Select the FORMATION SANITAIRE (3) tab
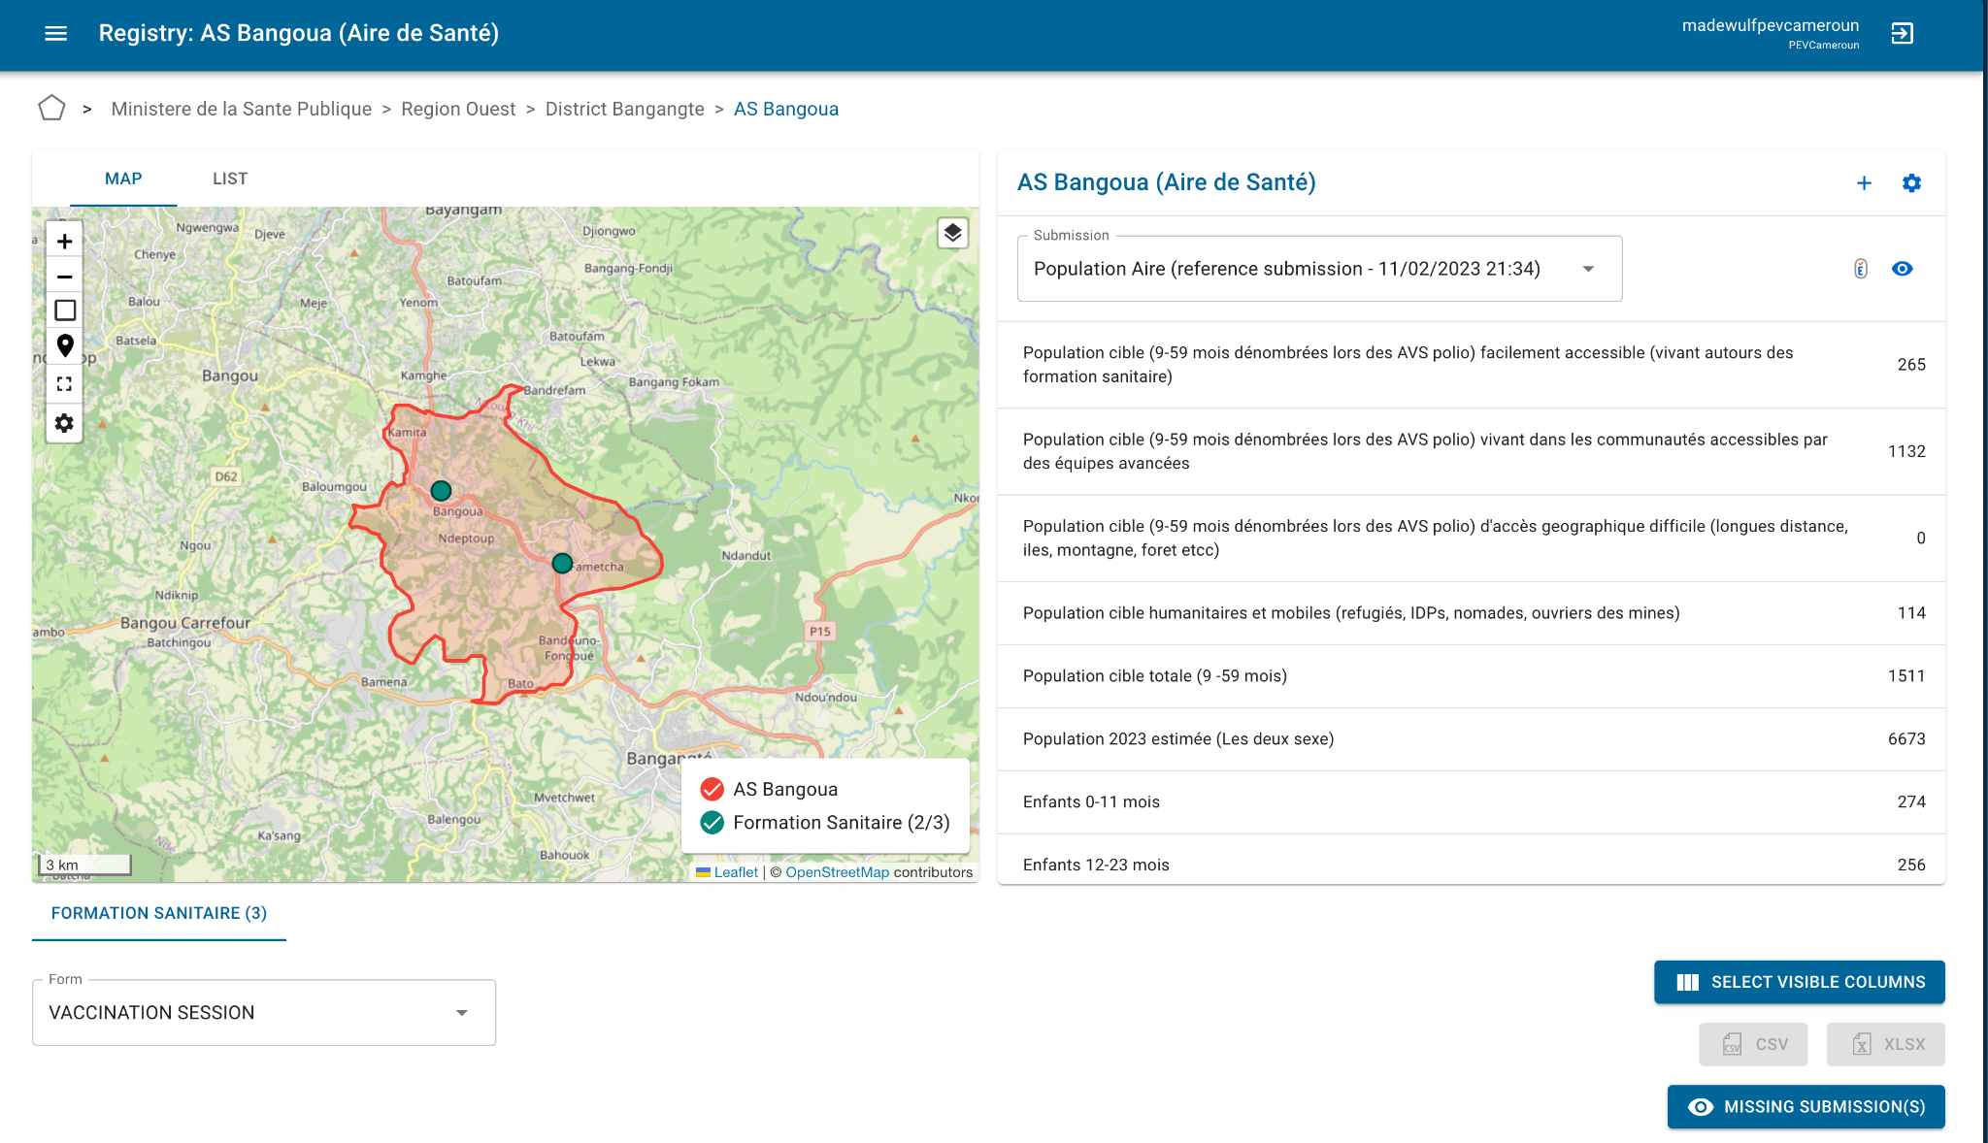This screenshot has height=1143, width=1988. click(x=159, y=913)
